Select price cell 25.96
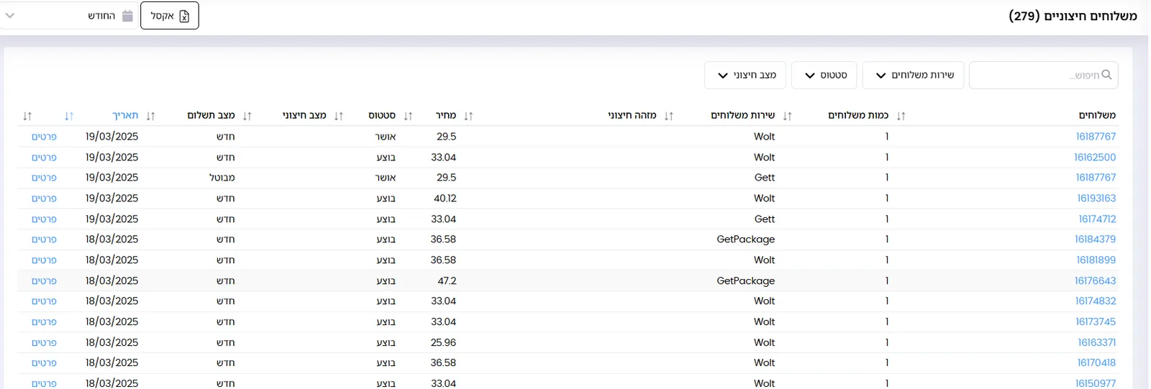Screen dimensions: 1151x389 (443, 343)
